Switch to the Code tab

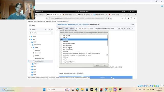(66, 28)
